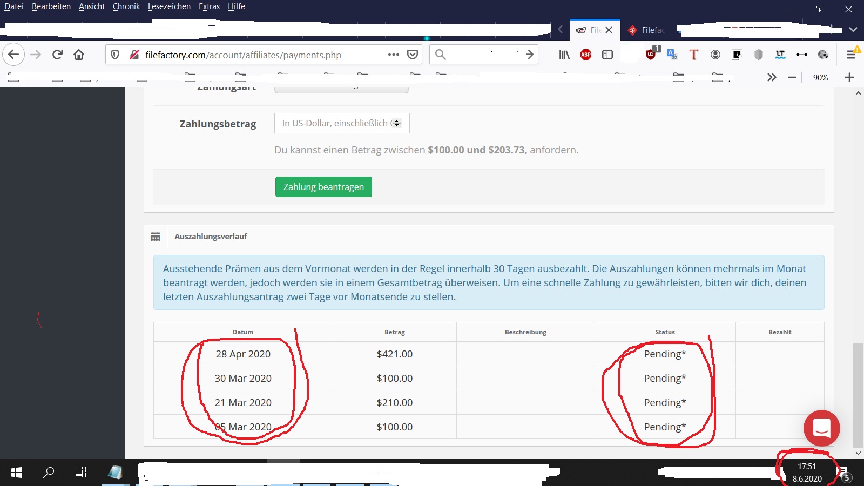Show more bookmarks toolbar items

pyautogui.click(x=772, y=77)
